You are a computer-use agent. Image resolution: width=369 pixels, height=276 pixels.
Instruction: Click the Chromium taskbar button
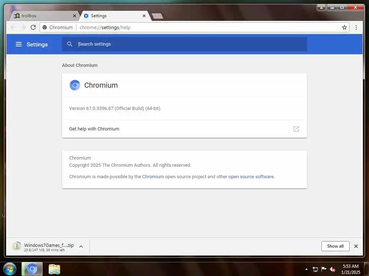click(32, 269)
